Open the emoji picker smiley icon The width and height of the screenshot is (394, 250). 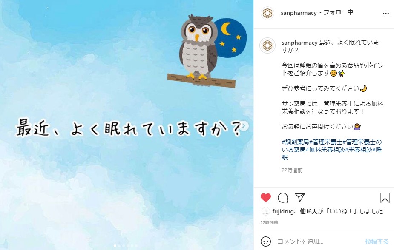(x=266, y=241)
